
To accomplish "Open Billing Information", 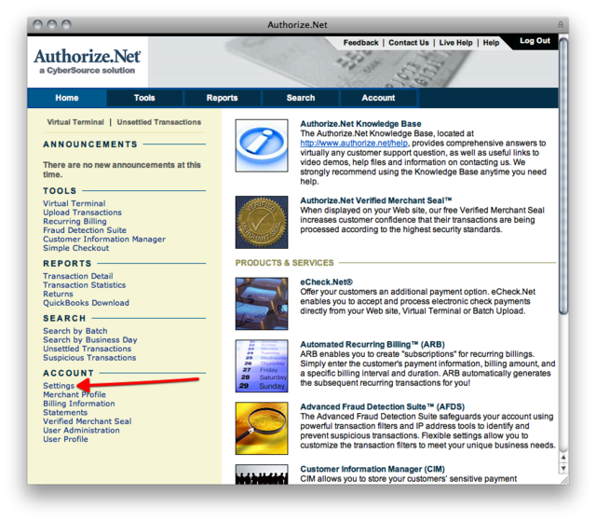I will click(78, 404).
